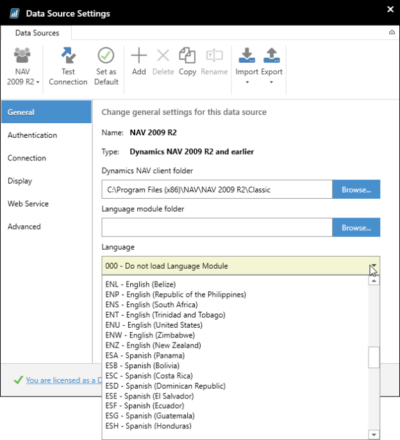Open the Authentication section
This screenshot has width=400, height=440.
coord(47,135)
